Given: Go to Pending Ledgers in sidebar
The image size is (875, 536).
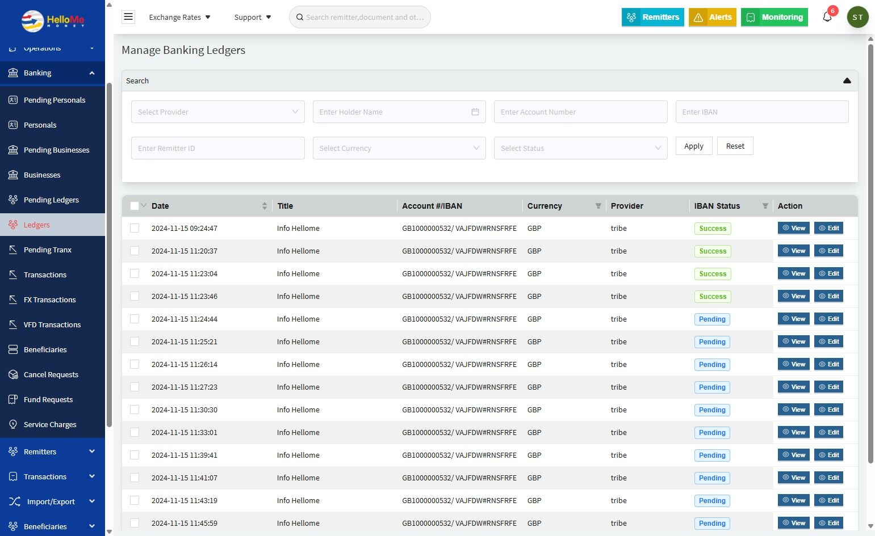Looking at the screenshot, I should [51, 200].
